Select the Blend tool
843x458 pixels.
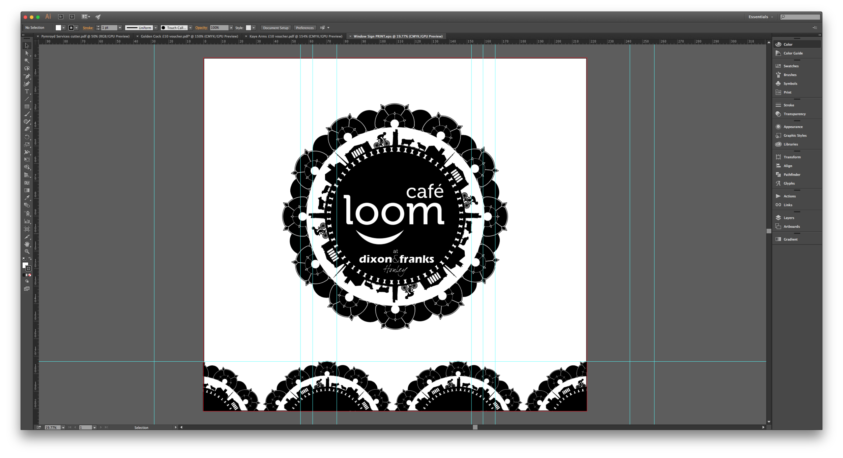[x=27, y=205]
